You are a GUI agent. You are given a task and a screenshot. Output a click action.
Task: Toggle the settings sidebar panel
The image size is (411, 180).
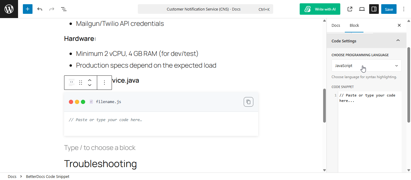click(x=374, y=9)
